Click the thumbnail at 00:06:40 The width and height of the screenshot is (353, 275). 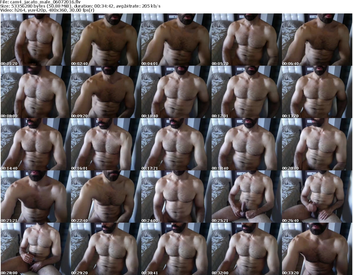[316, 40]
